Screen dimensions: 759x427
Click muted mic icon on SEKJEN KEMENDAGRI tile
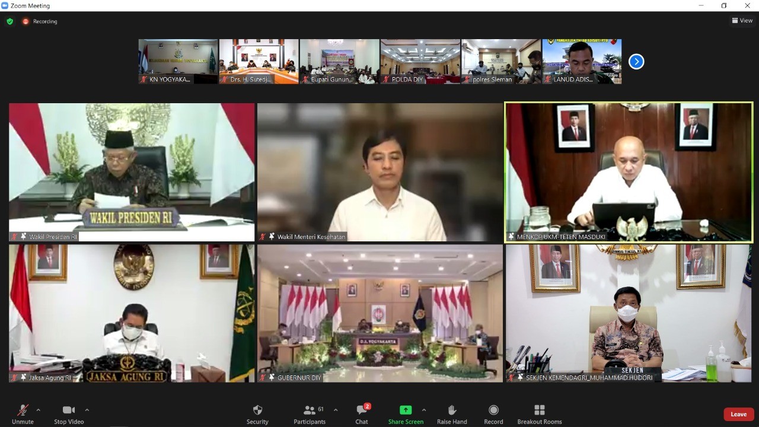[511, 378]
